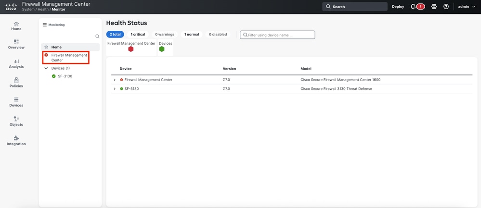Screen dimensions: 481x208
Task: Expand the SF-3130 table row
Action: pos(115,89)
